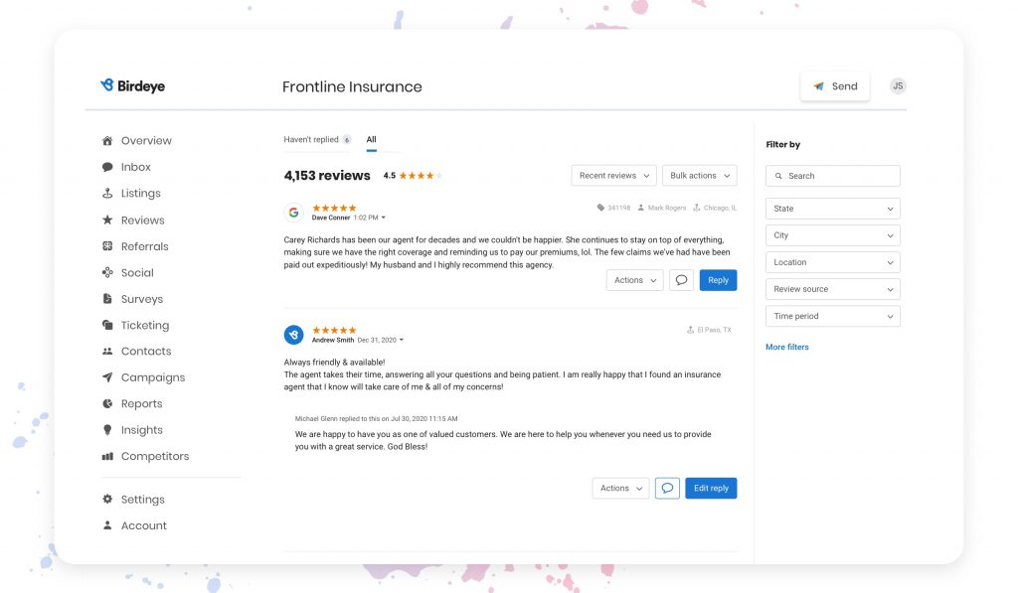Click the Insights lightbulb icon
This screenshot has height=593, width=1018.
click(109, 429)
